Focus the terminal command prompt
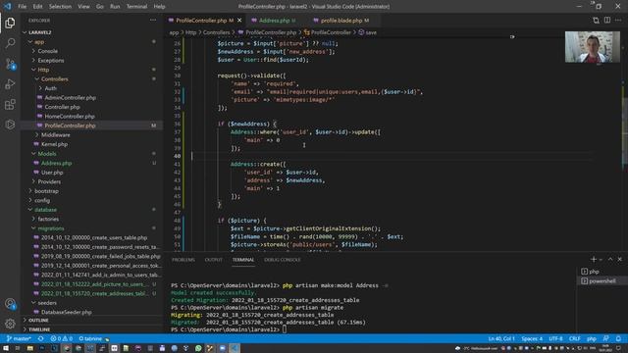 click(x=285, y=329)
